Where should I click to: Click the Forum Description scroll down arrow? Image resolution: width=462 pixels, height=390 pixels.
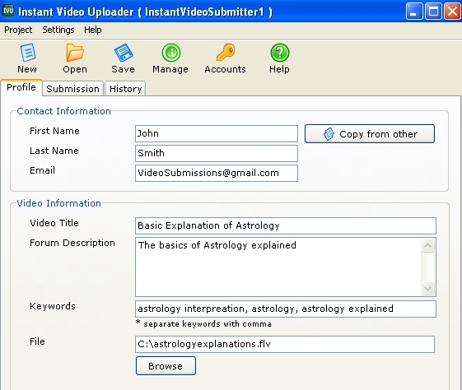427,288
